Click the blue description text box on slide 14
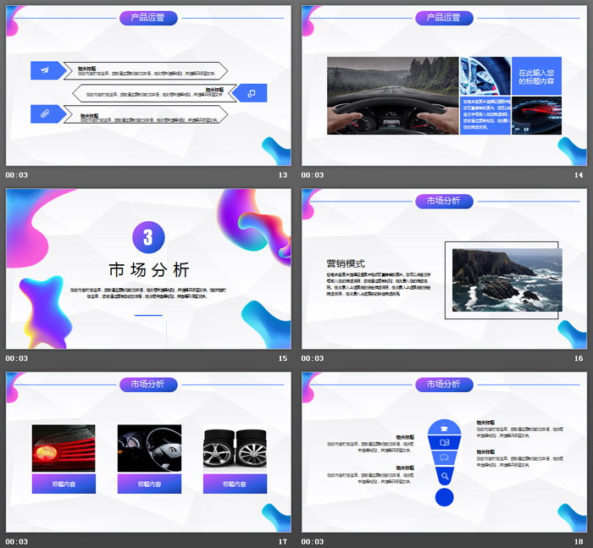The width and height of the screenshot is (593, 548). point(485,116)
